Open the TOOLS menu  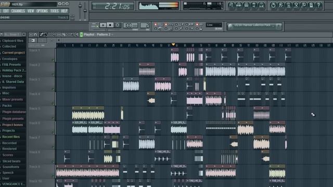[x=54, y=11]
